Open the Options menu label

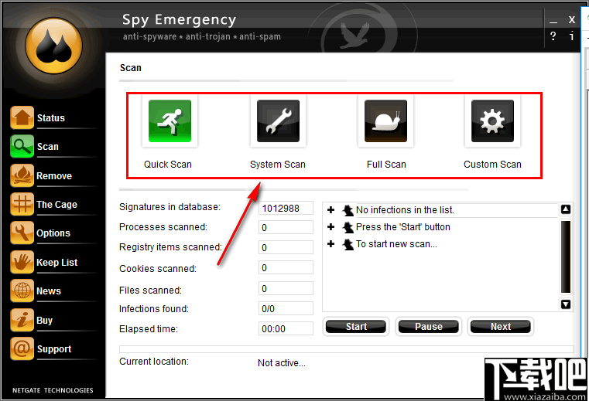[53, 233]
